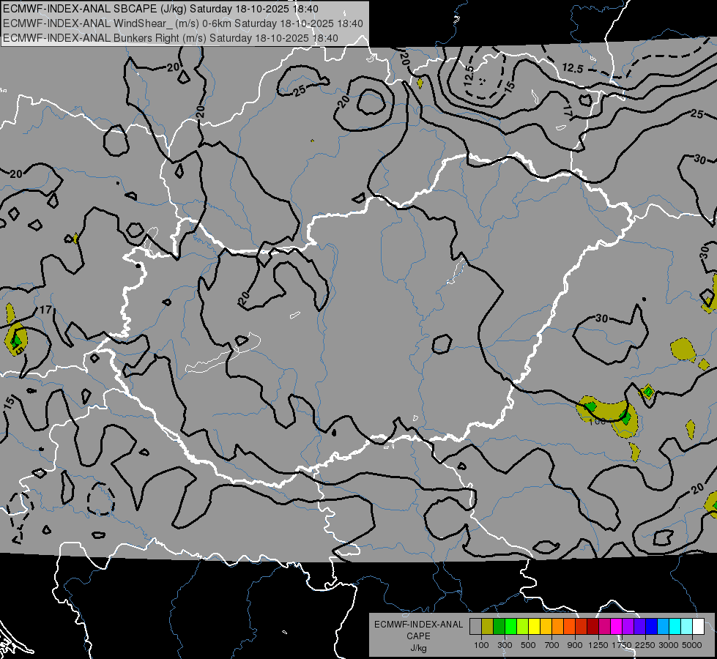The image size is (717, 659).
Task: Select the yellow-green legend swatch
Action: (x=523, y=626)
